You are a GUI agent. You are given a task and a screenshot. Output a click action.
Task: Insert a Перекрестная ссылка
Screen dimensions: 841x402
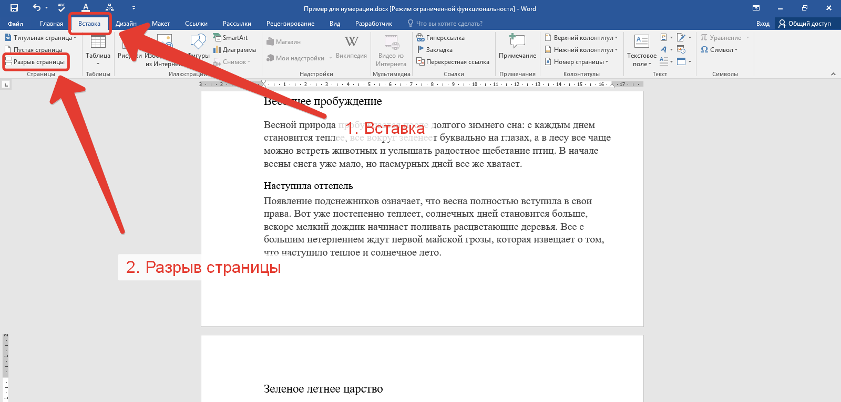453,62
